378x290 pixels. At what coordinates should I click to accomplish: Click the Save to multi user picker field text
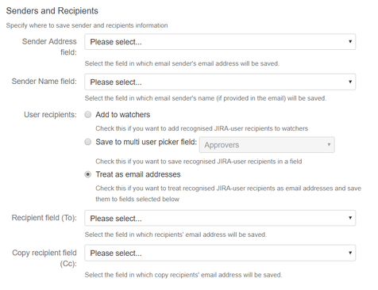(x=146, y=142)
